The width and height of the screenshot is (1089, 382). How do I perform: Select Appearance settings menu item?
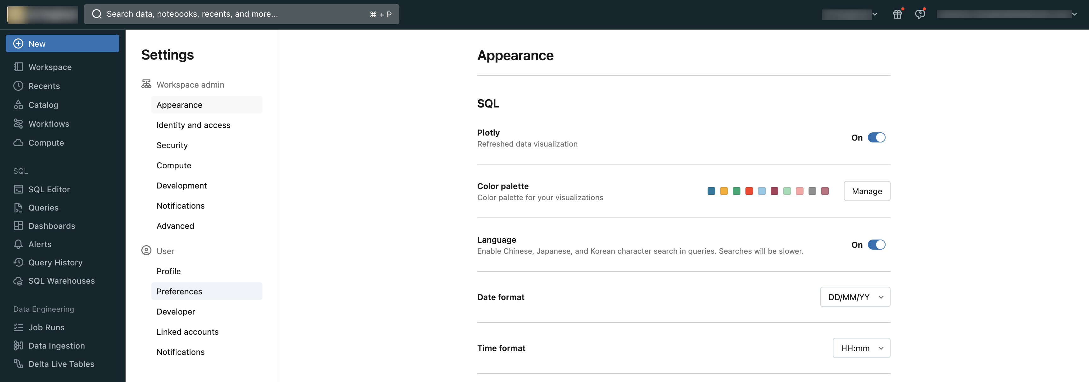(x=179, y=105)
